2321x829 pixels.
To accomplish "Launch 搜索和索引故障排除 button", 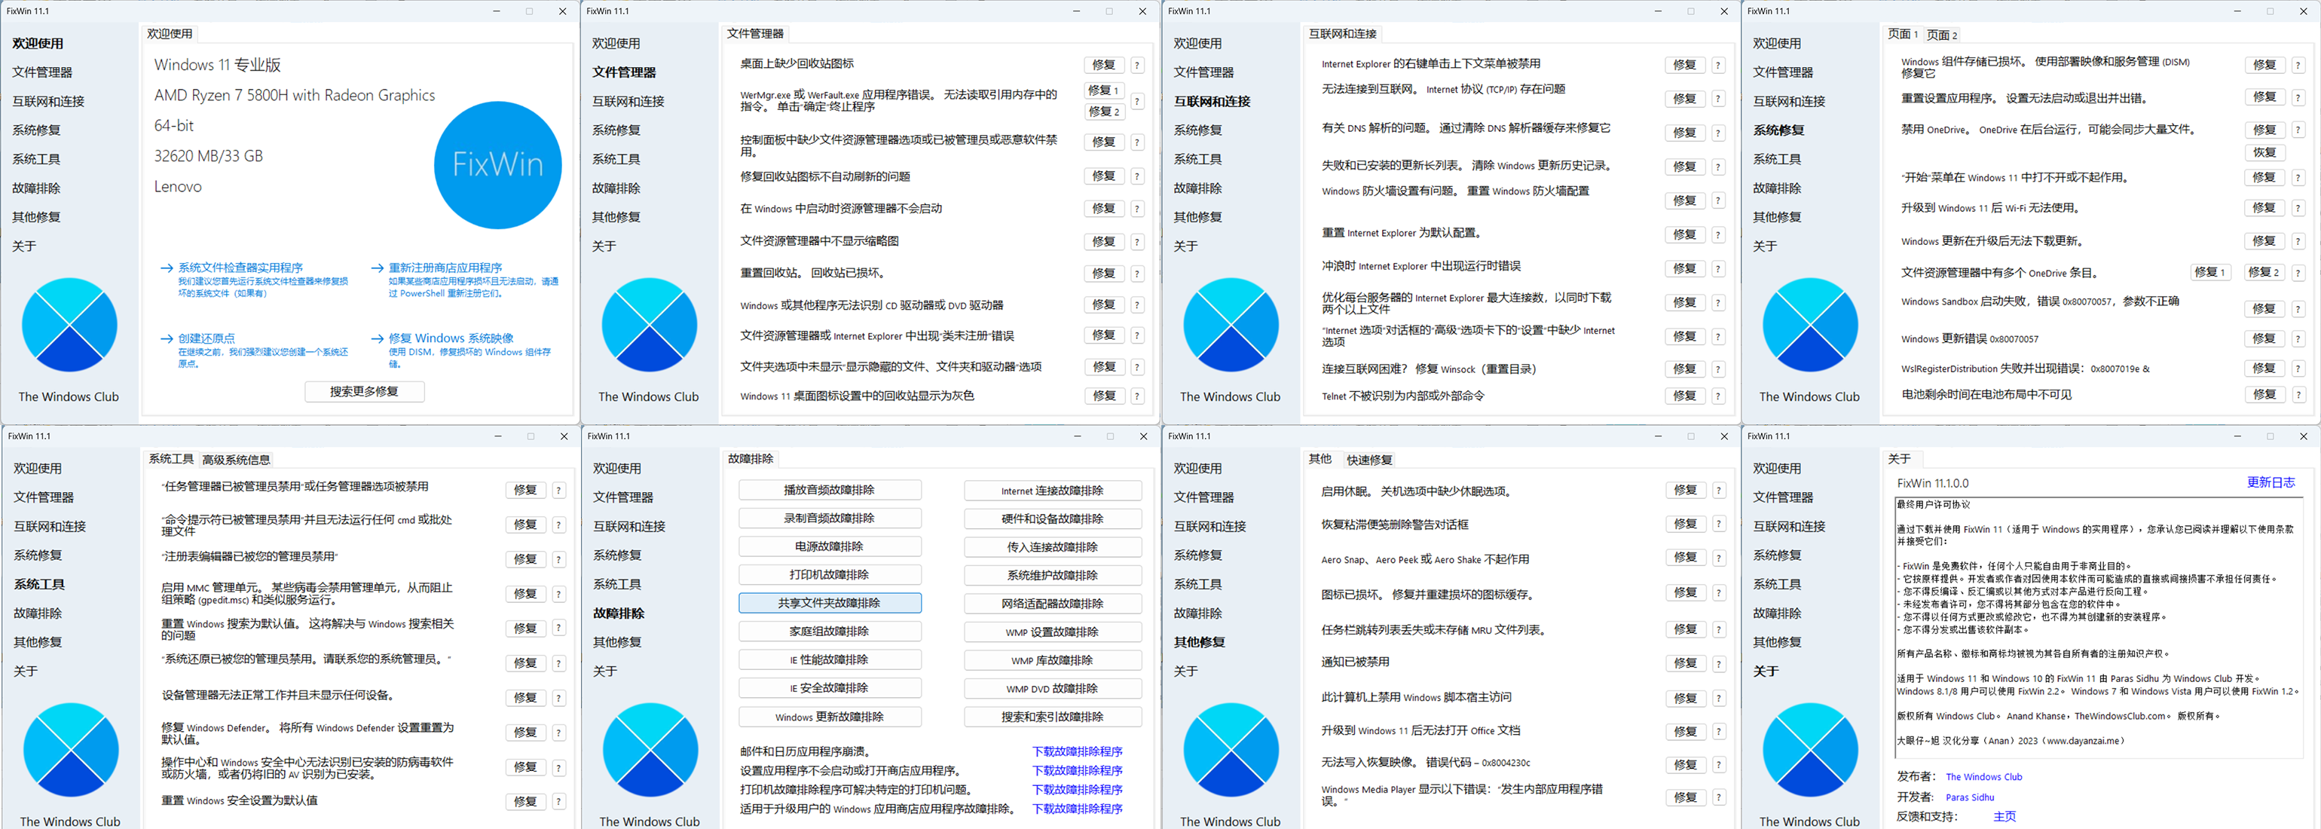I will point(1053,717).
